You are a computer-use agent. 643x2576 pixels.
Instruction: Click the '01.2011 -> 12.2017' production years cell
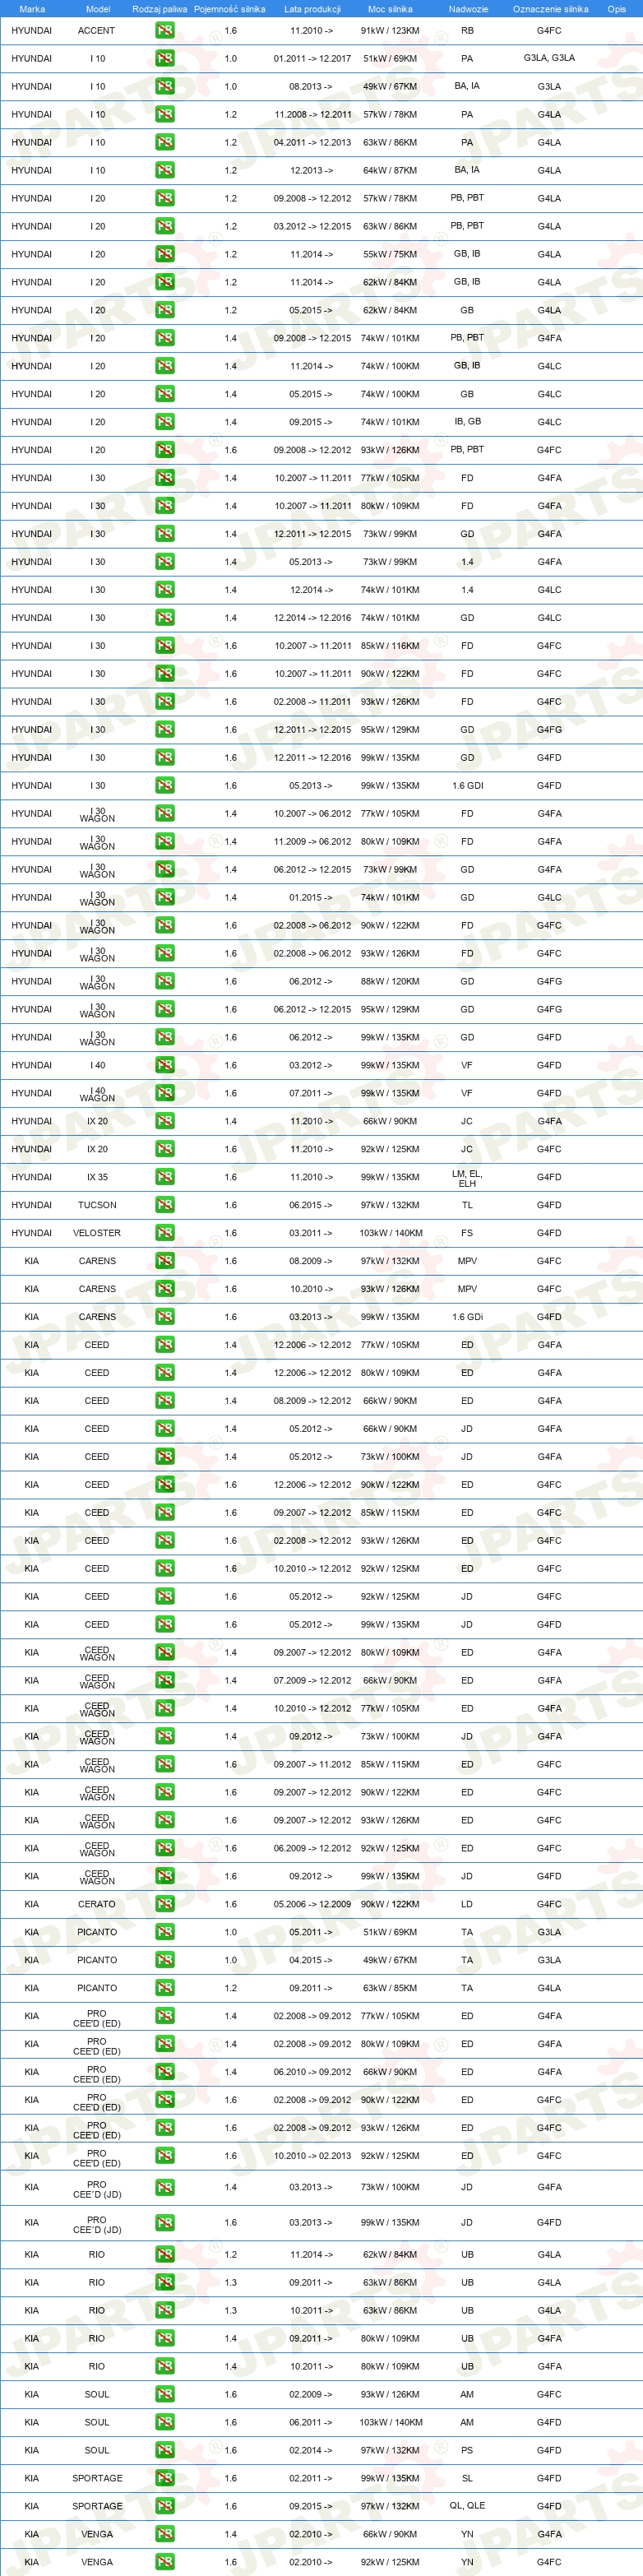coord(312,58)
